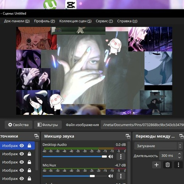Image resolution: width=184 pixels, height=184 pixels.
Task: Click the Длительность label
Action: point(146,156)
